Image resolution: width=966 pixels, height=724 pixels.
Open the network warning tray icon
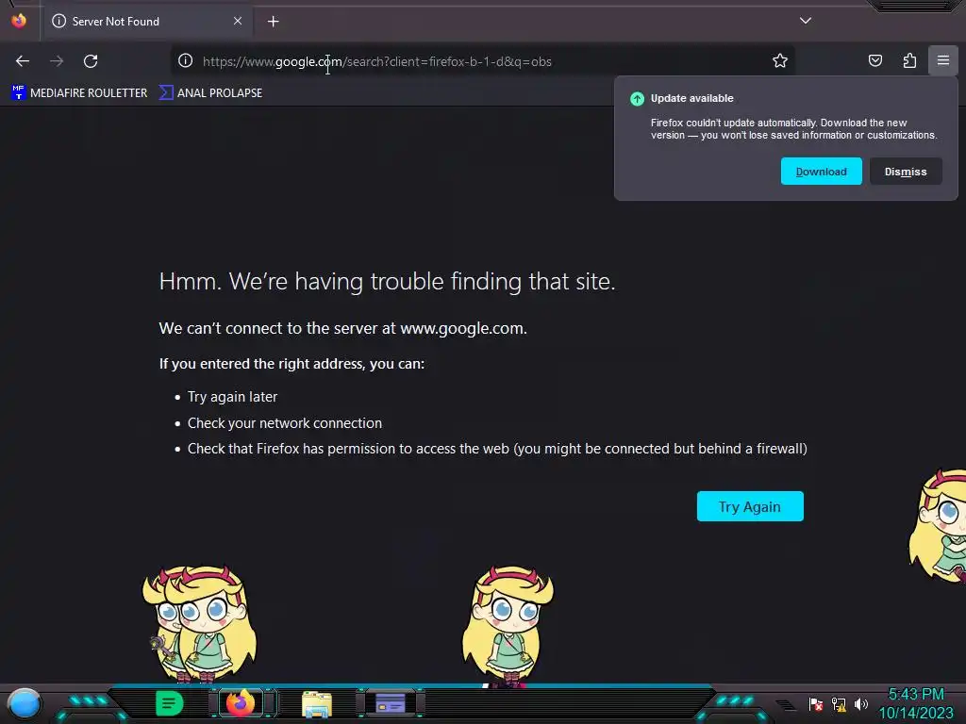(x=839, y=704)
